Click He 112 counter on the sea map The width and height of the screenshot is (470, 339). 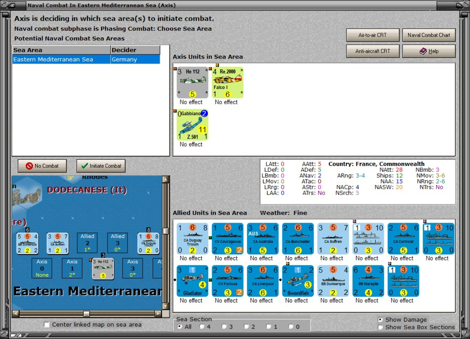[x=103, y=269]
